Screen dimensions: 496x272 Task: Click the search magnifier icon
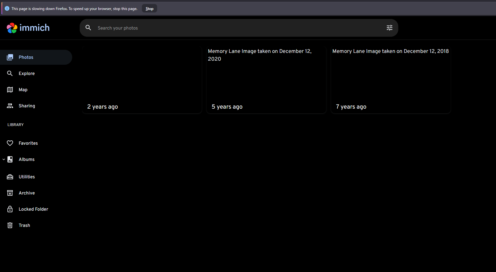pyautogui.click(x=88, y=28)
